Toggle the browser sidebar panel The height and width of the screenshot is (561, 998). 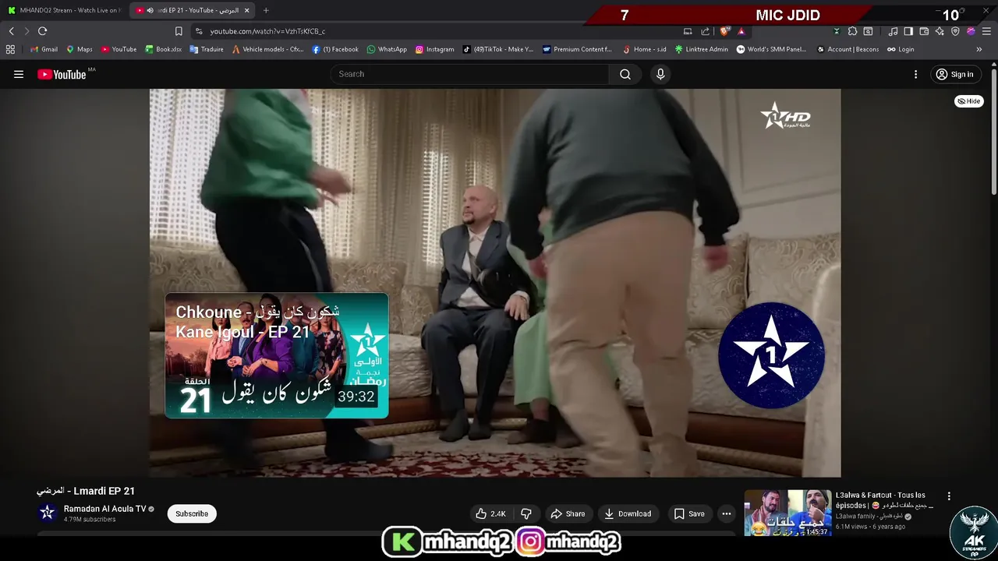908,31
